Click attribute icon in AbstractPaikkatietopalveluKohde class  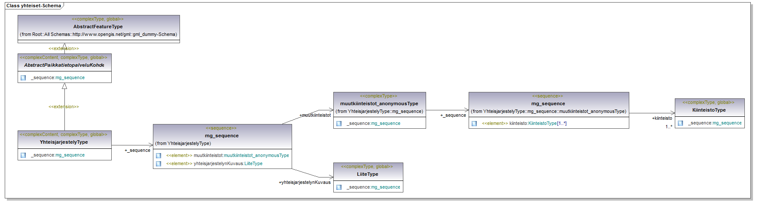point(23,78)
